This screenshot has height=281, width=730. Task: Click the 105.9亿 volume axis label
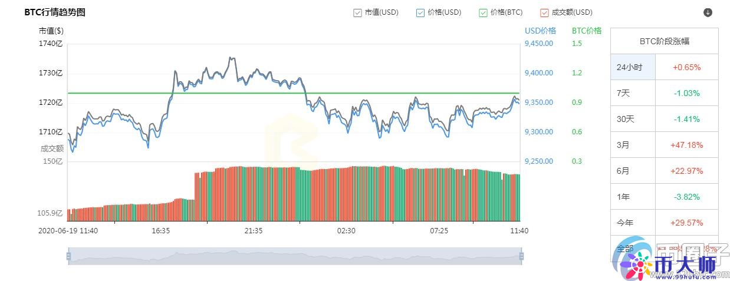[50, 213]
